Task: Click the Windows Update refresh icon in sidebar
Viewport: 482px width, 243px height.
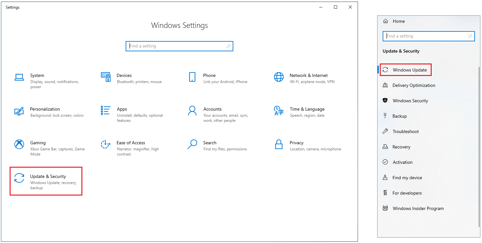Action: coord(386,70)
